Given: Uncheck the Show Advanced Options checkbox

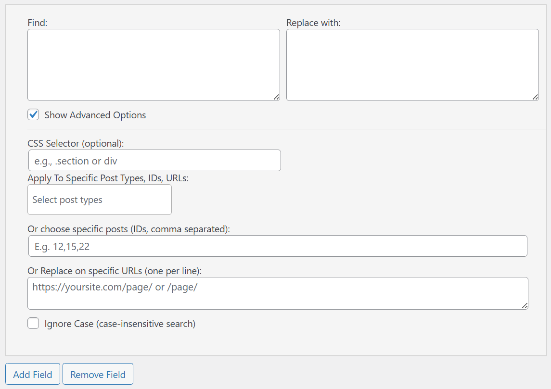Looking at the screenshot, I should click(x=33, y=115).
